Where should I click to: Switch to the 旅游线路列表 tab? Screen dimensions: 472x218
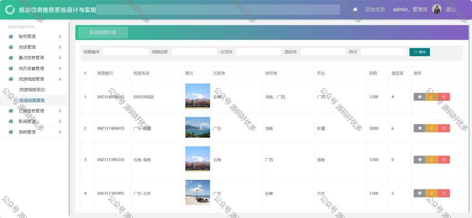(103, 33)
